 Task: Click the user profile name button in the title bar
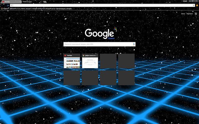tap(185, 1)
